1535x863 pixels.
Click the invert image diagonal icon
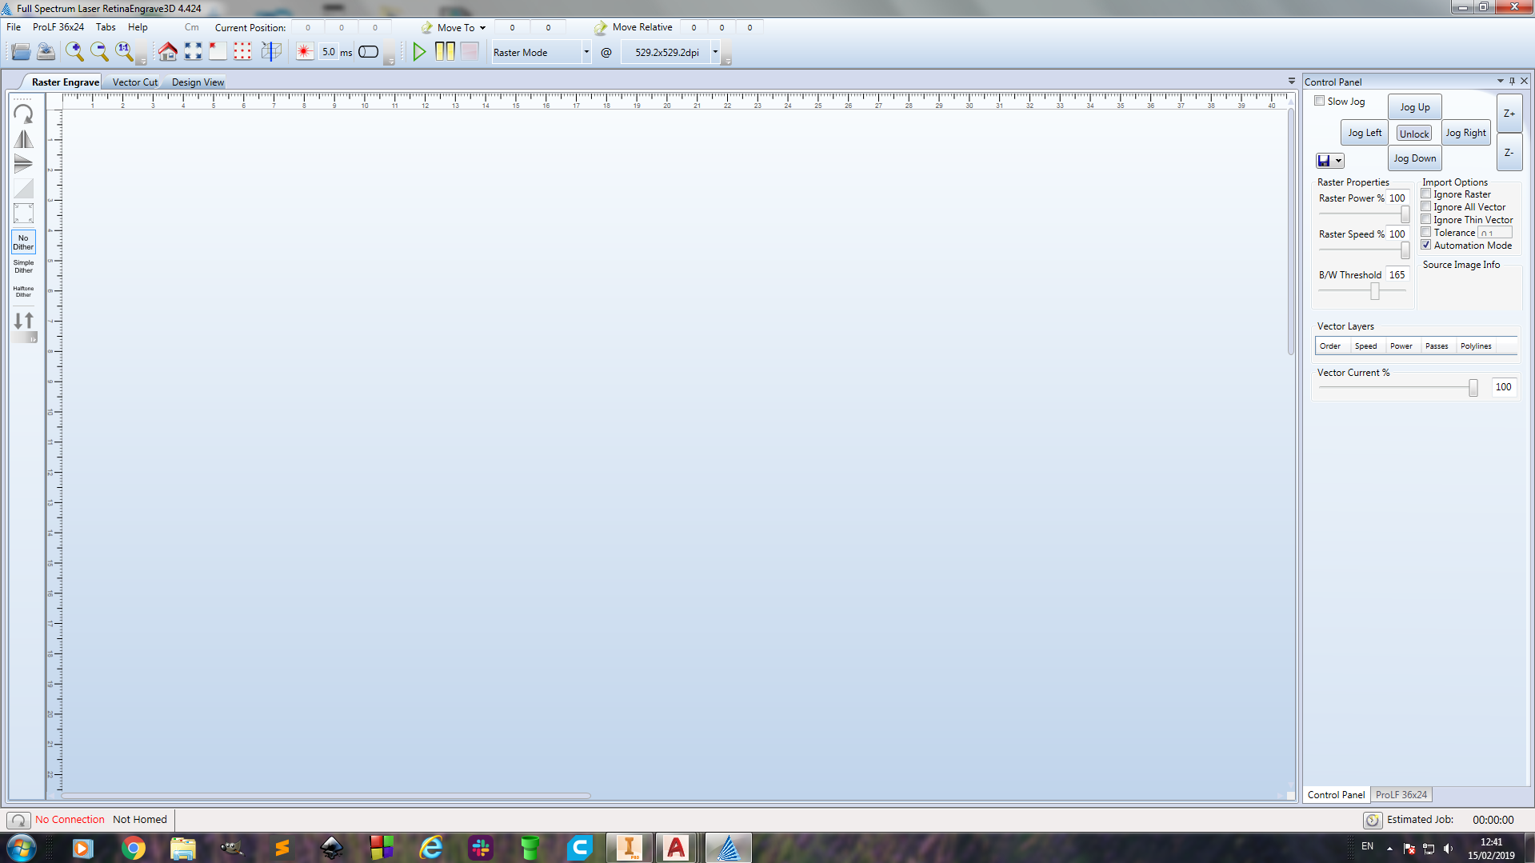24,189
